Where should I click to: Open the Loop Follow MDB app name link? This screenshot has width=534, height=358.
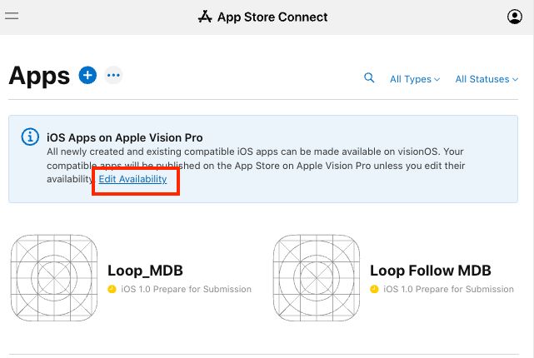(x=431, y=271)
